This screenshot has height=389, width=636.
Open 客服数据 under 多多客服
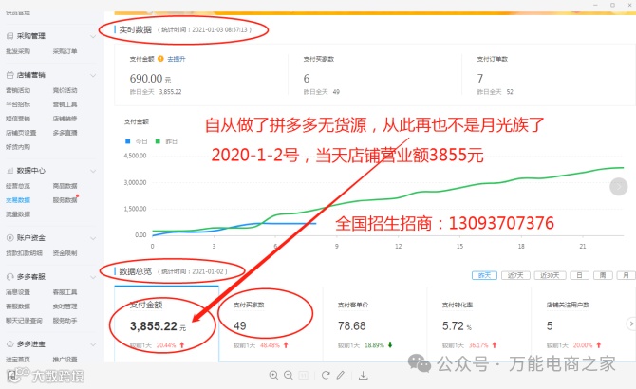[x=18, y=306]
